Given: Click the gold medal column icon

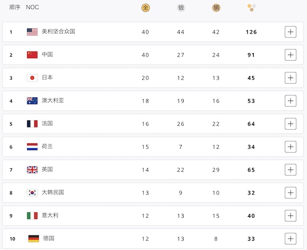Looking at the screenshot, I should click(x=145, y=8).
